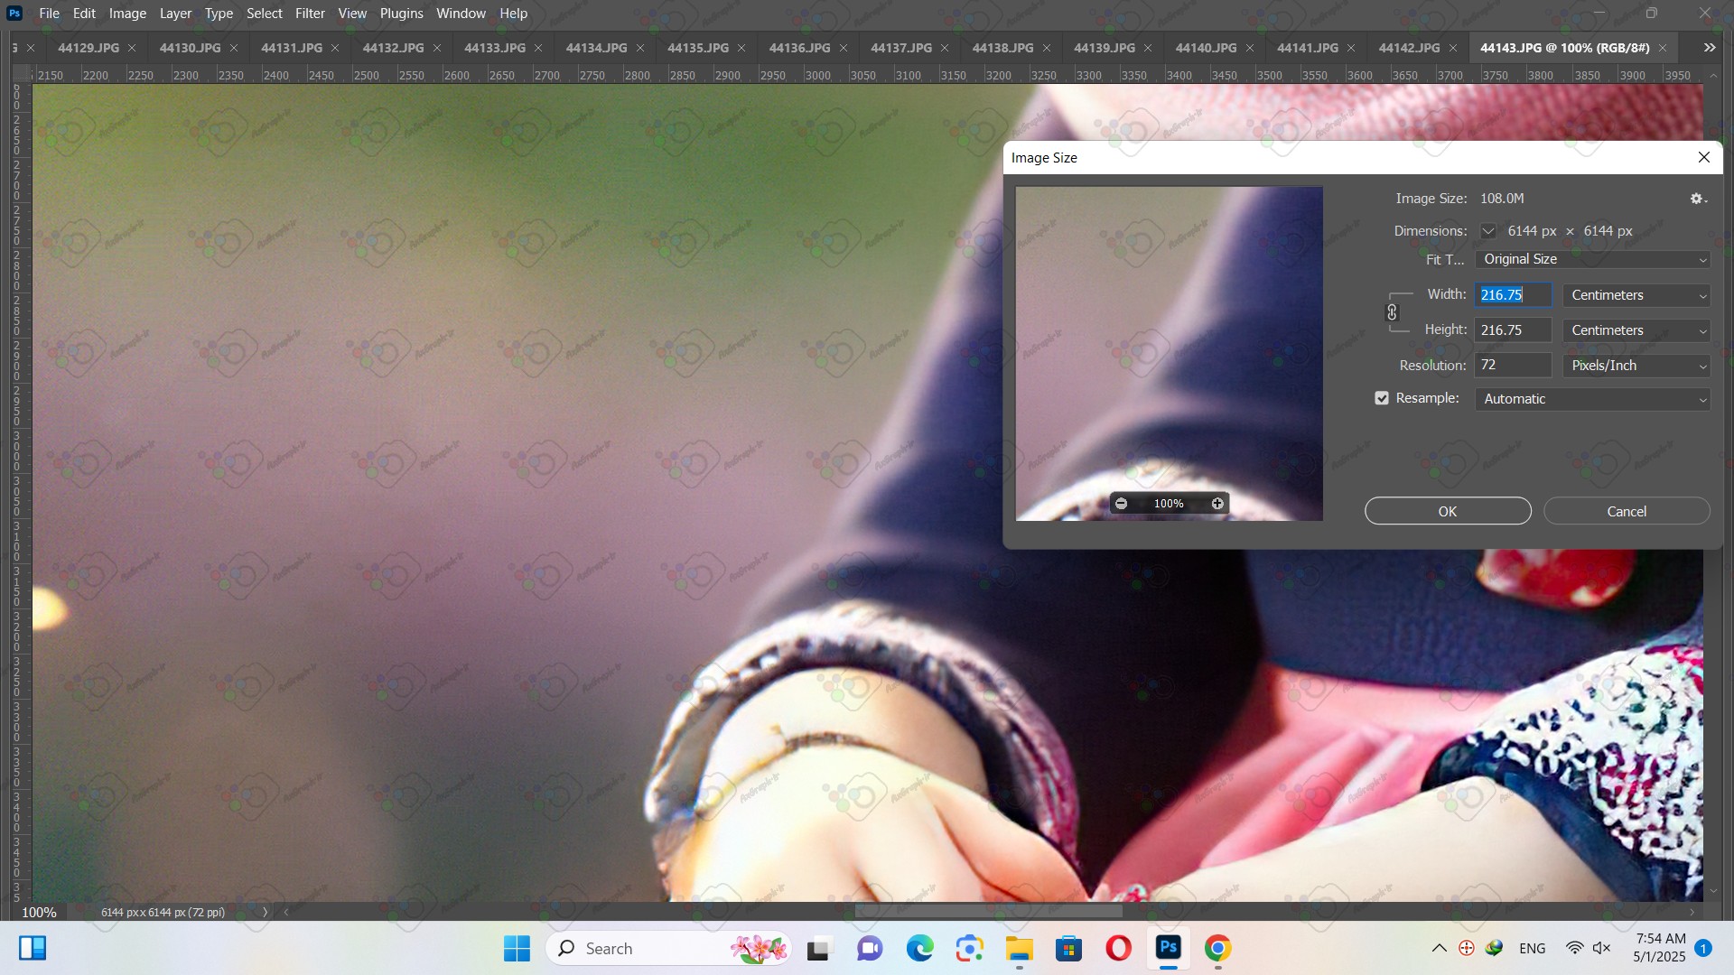Switch to the 44142.JPG tab
Screen dimensions: 1734x975
(1409, 48)
